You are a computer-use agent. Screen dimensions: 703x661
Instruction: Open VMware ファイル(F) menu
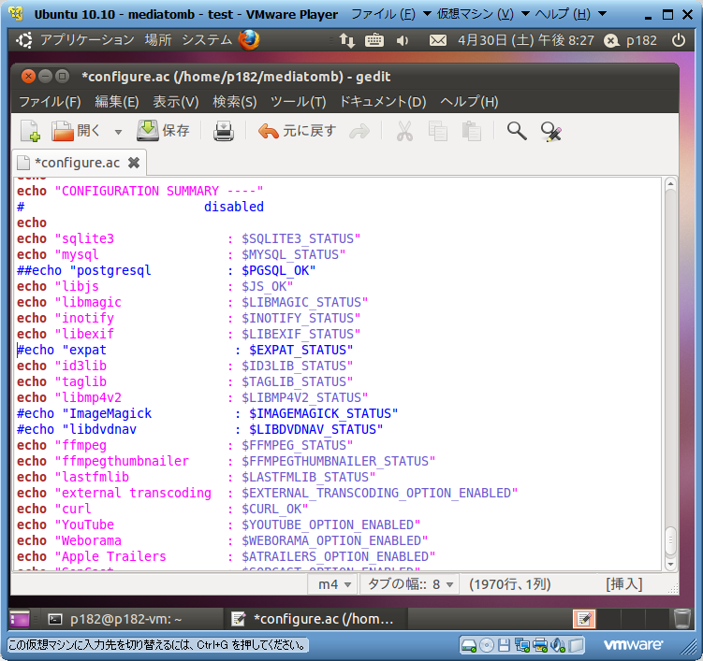(391, 14)
